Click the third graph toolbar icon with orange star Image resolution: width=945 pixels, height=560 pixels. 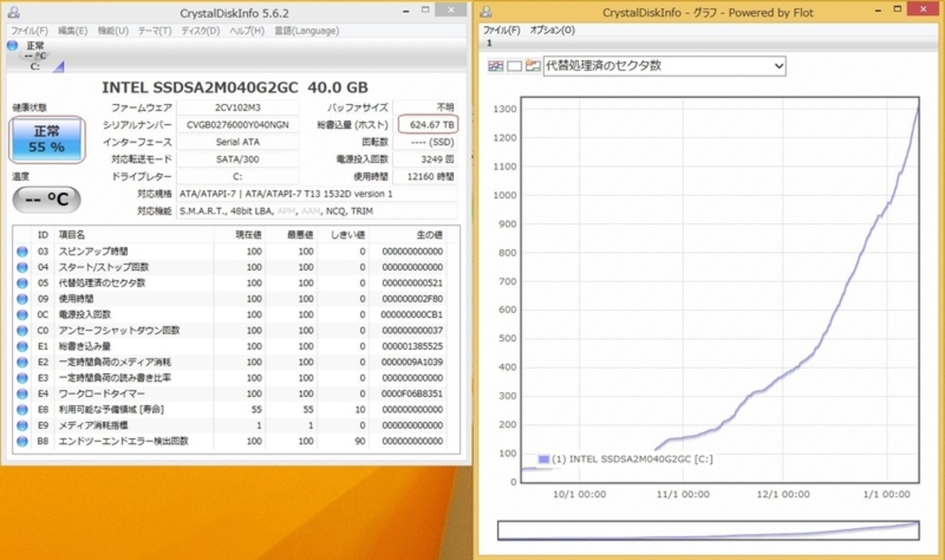pos(533,66)
